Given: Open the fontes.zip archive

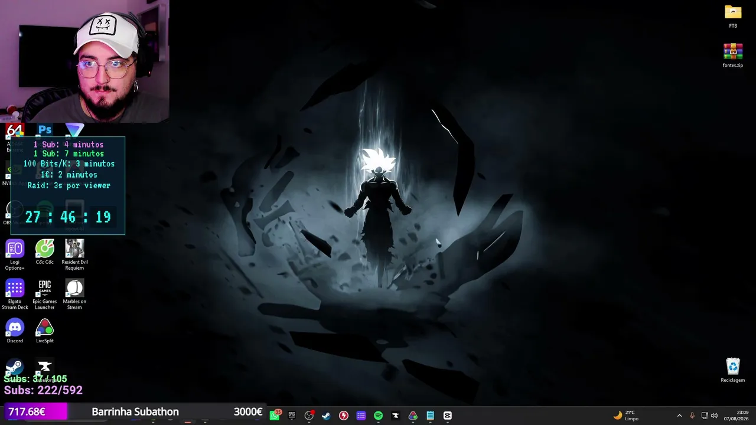Looking at the screenshot, I should [732, 55].
